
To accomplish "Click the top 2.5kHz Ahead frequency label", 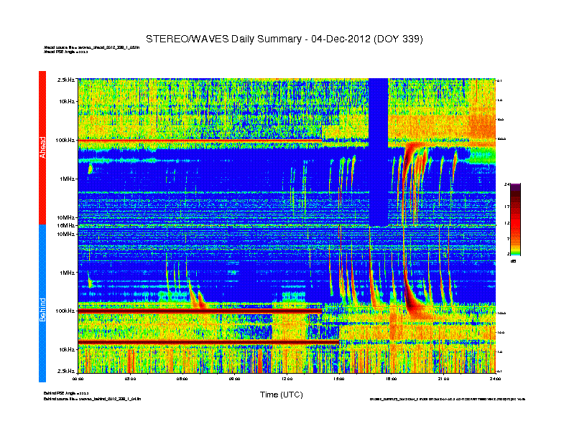I will coord(65,80).
